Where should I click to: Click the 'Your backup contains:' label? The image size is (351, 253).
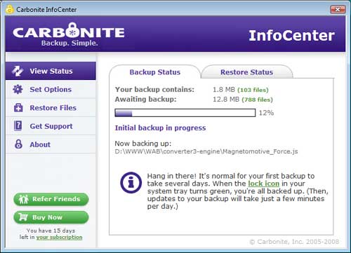[x=154, y=90]
